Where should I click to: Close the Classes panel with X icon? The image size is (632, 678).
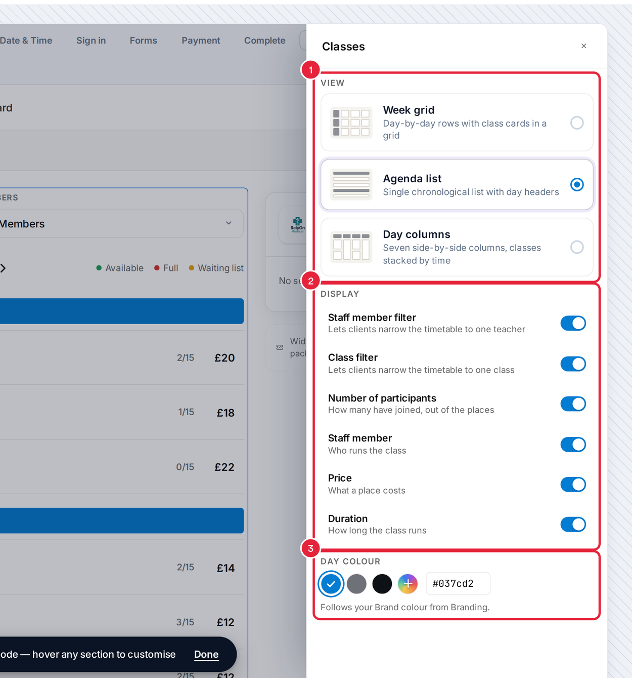(x=583, y=46)
